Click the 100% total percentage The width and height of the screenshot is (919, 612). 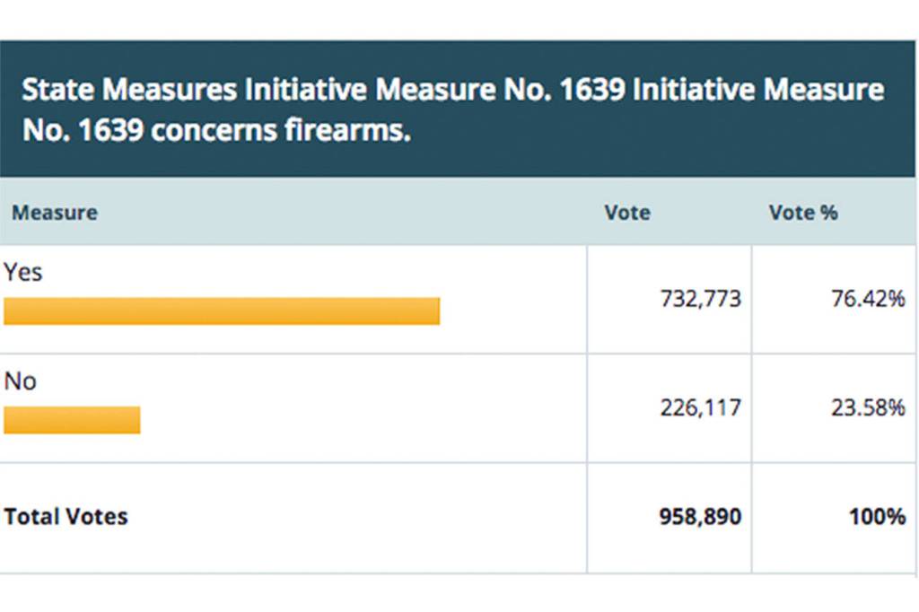click(x=878, y=517)
